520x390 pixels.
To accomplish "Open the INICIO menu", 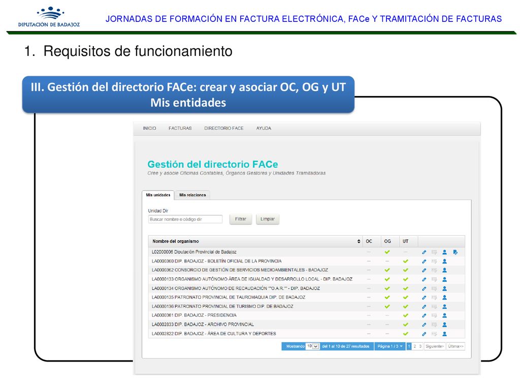I will (149, 128).
